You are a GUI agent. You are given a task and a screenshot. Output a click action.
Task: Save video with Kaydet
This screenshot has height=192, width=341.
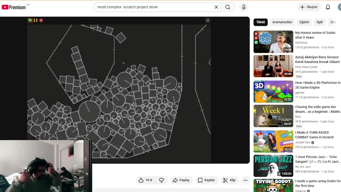206,180
